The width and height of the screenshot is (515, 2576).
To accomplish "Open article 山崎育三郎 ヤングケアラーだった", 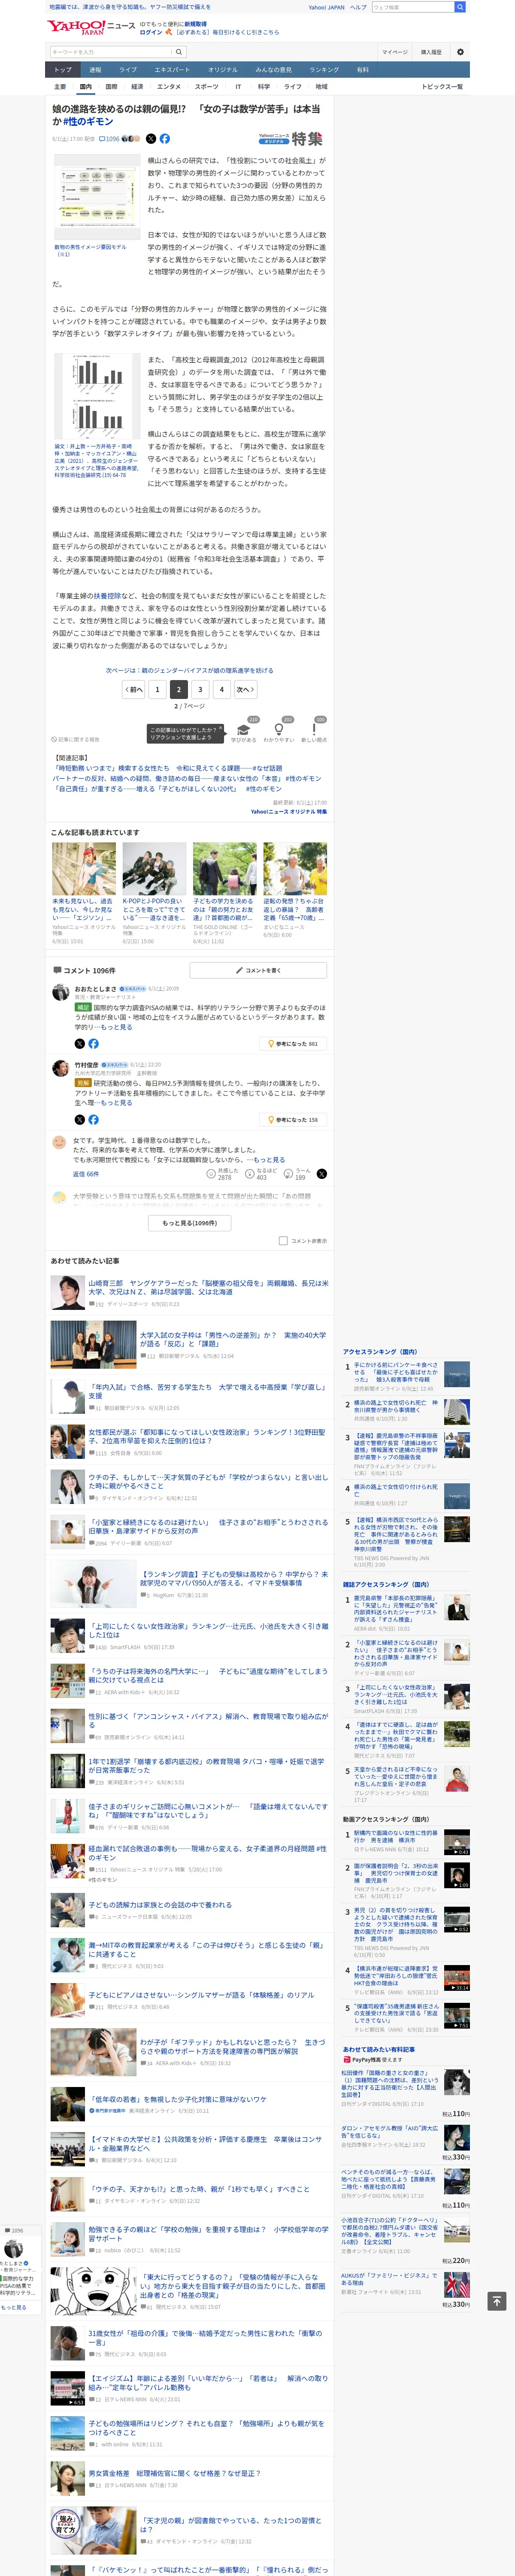I will [x=208, y=1287].
